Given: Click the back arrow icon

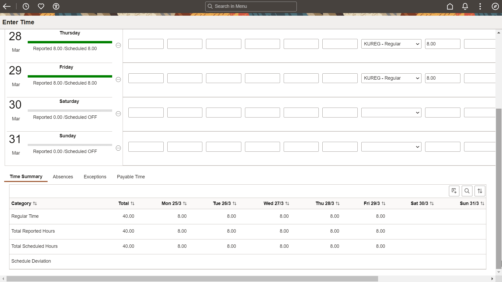Looking at the screenshot, I should 7,6.
